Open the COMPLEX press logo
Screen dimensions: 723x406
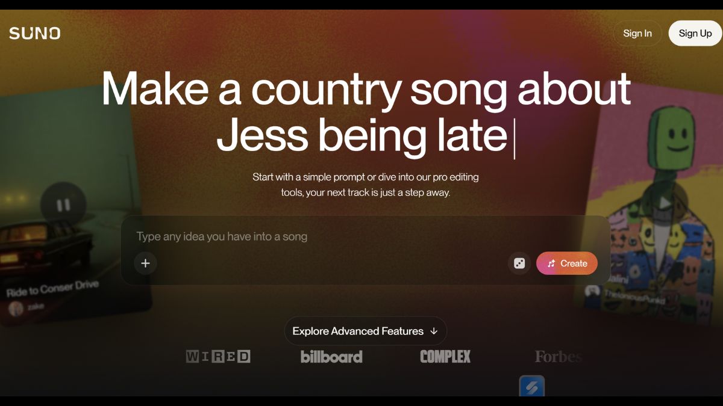pos(445,357)
